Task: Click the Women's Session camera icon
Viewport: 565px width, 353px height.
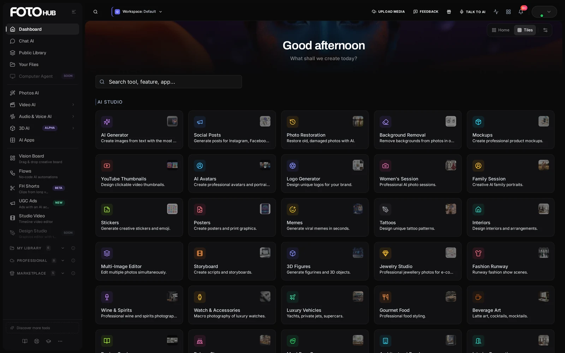Action: [385, 166]
